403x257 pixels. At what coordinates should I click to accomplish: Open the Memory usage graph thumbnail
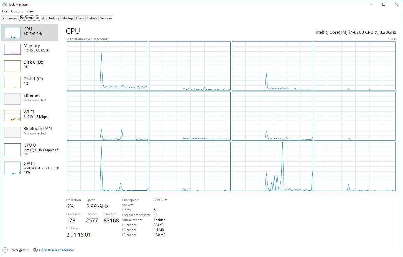pyautogui.click(x=12, y=49)
